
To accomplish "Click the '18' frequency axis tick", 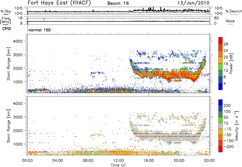I will pyautogui.click(x=20, y=18).
